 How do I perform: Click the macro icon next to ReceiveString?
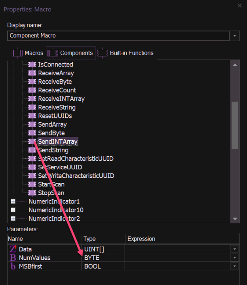(x=32, y=107)
